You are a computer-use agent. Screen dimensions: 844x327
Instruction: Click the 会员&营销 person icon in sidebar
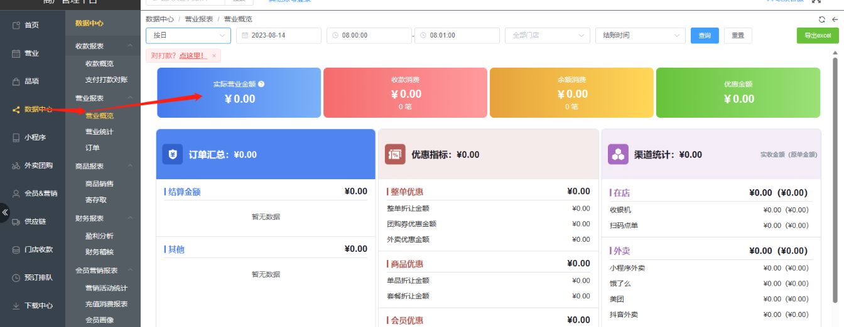(x=16, y=194)
